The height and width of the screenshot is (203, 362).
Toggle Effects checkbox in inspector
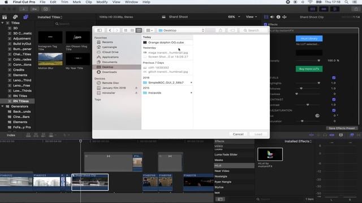click(265, 24)
